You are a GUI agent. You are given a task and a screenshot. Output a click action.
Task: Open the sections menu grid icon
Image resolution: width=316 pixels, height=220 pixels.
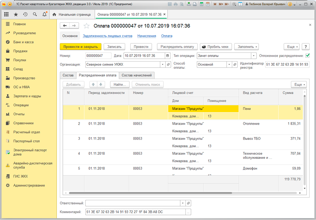6,14
